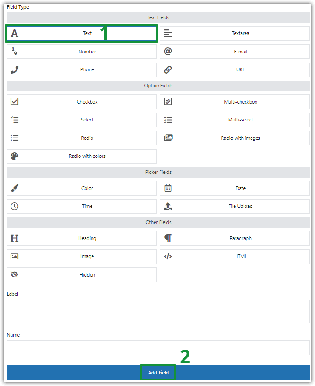This screenshot has height=386, width=315.
Task: Select the File Upload arrow icon
Action: pos(168,206)
